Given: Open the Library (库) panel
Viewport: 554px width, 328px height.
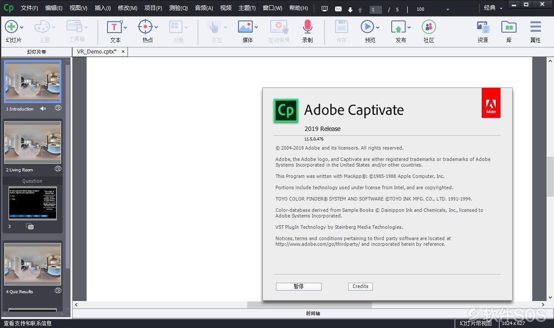Looking at the screenshot, I should point(509,27).
